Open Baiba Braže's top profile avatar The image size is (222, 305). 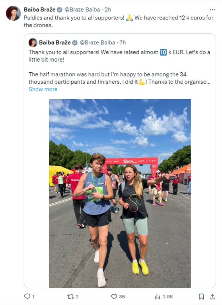pyautogui.click(x=13, y=13)
